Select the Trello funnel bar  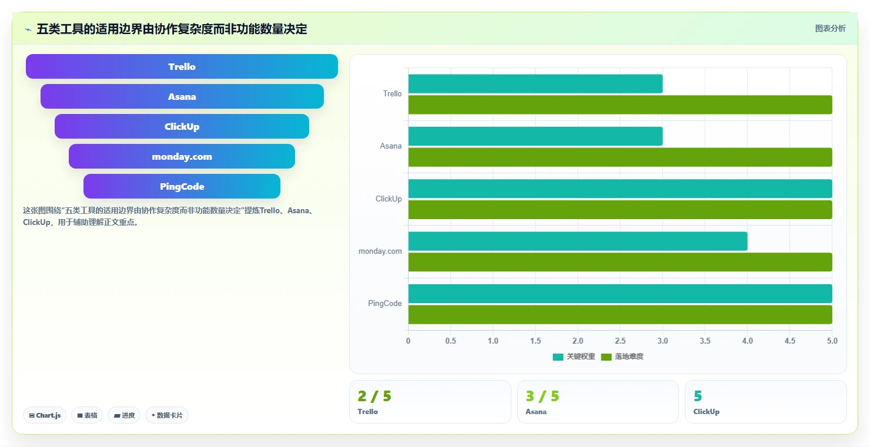point(182,66)
